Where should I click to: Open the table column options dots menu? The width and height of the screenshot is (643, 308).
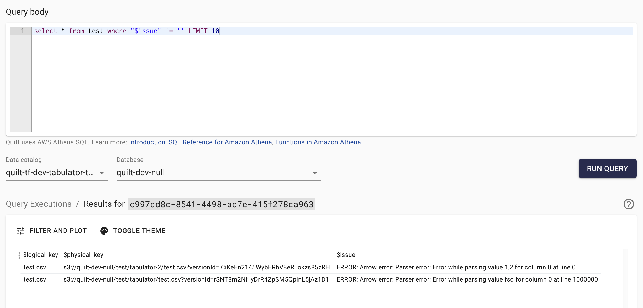click(x=19, y=255)
